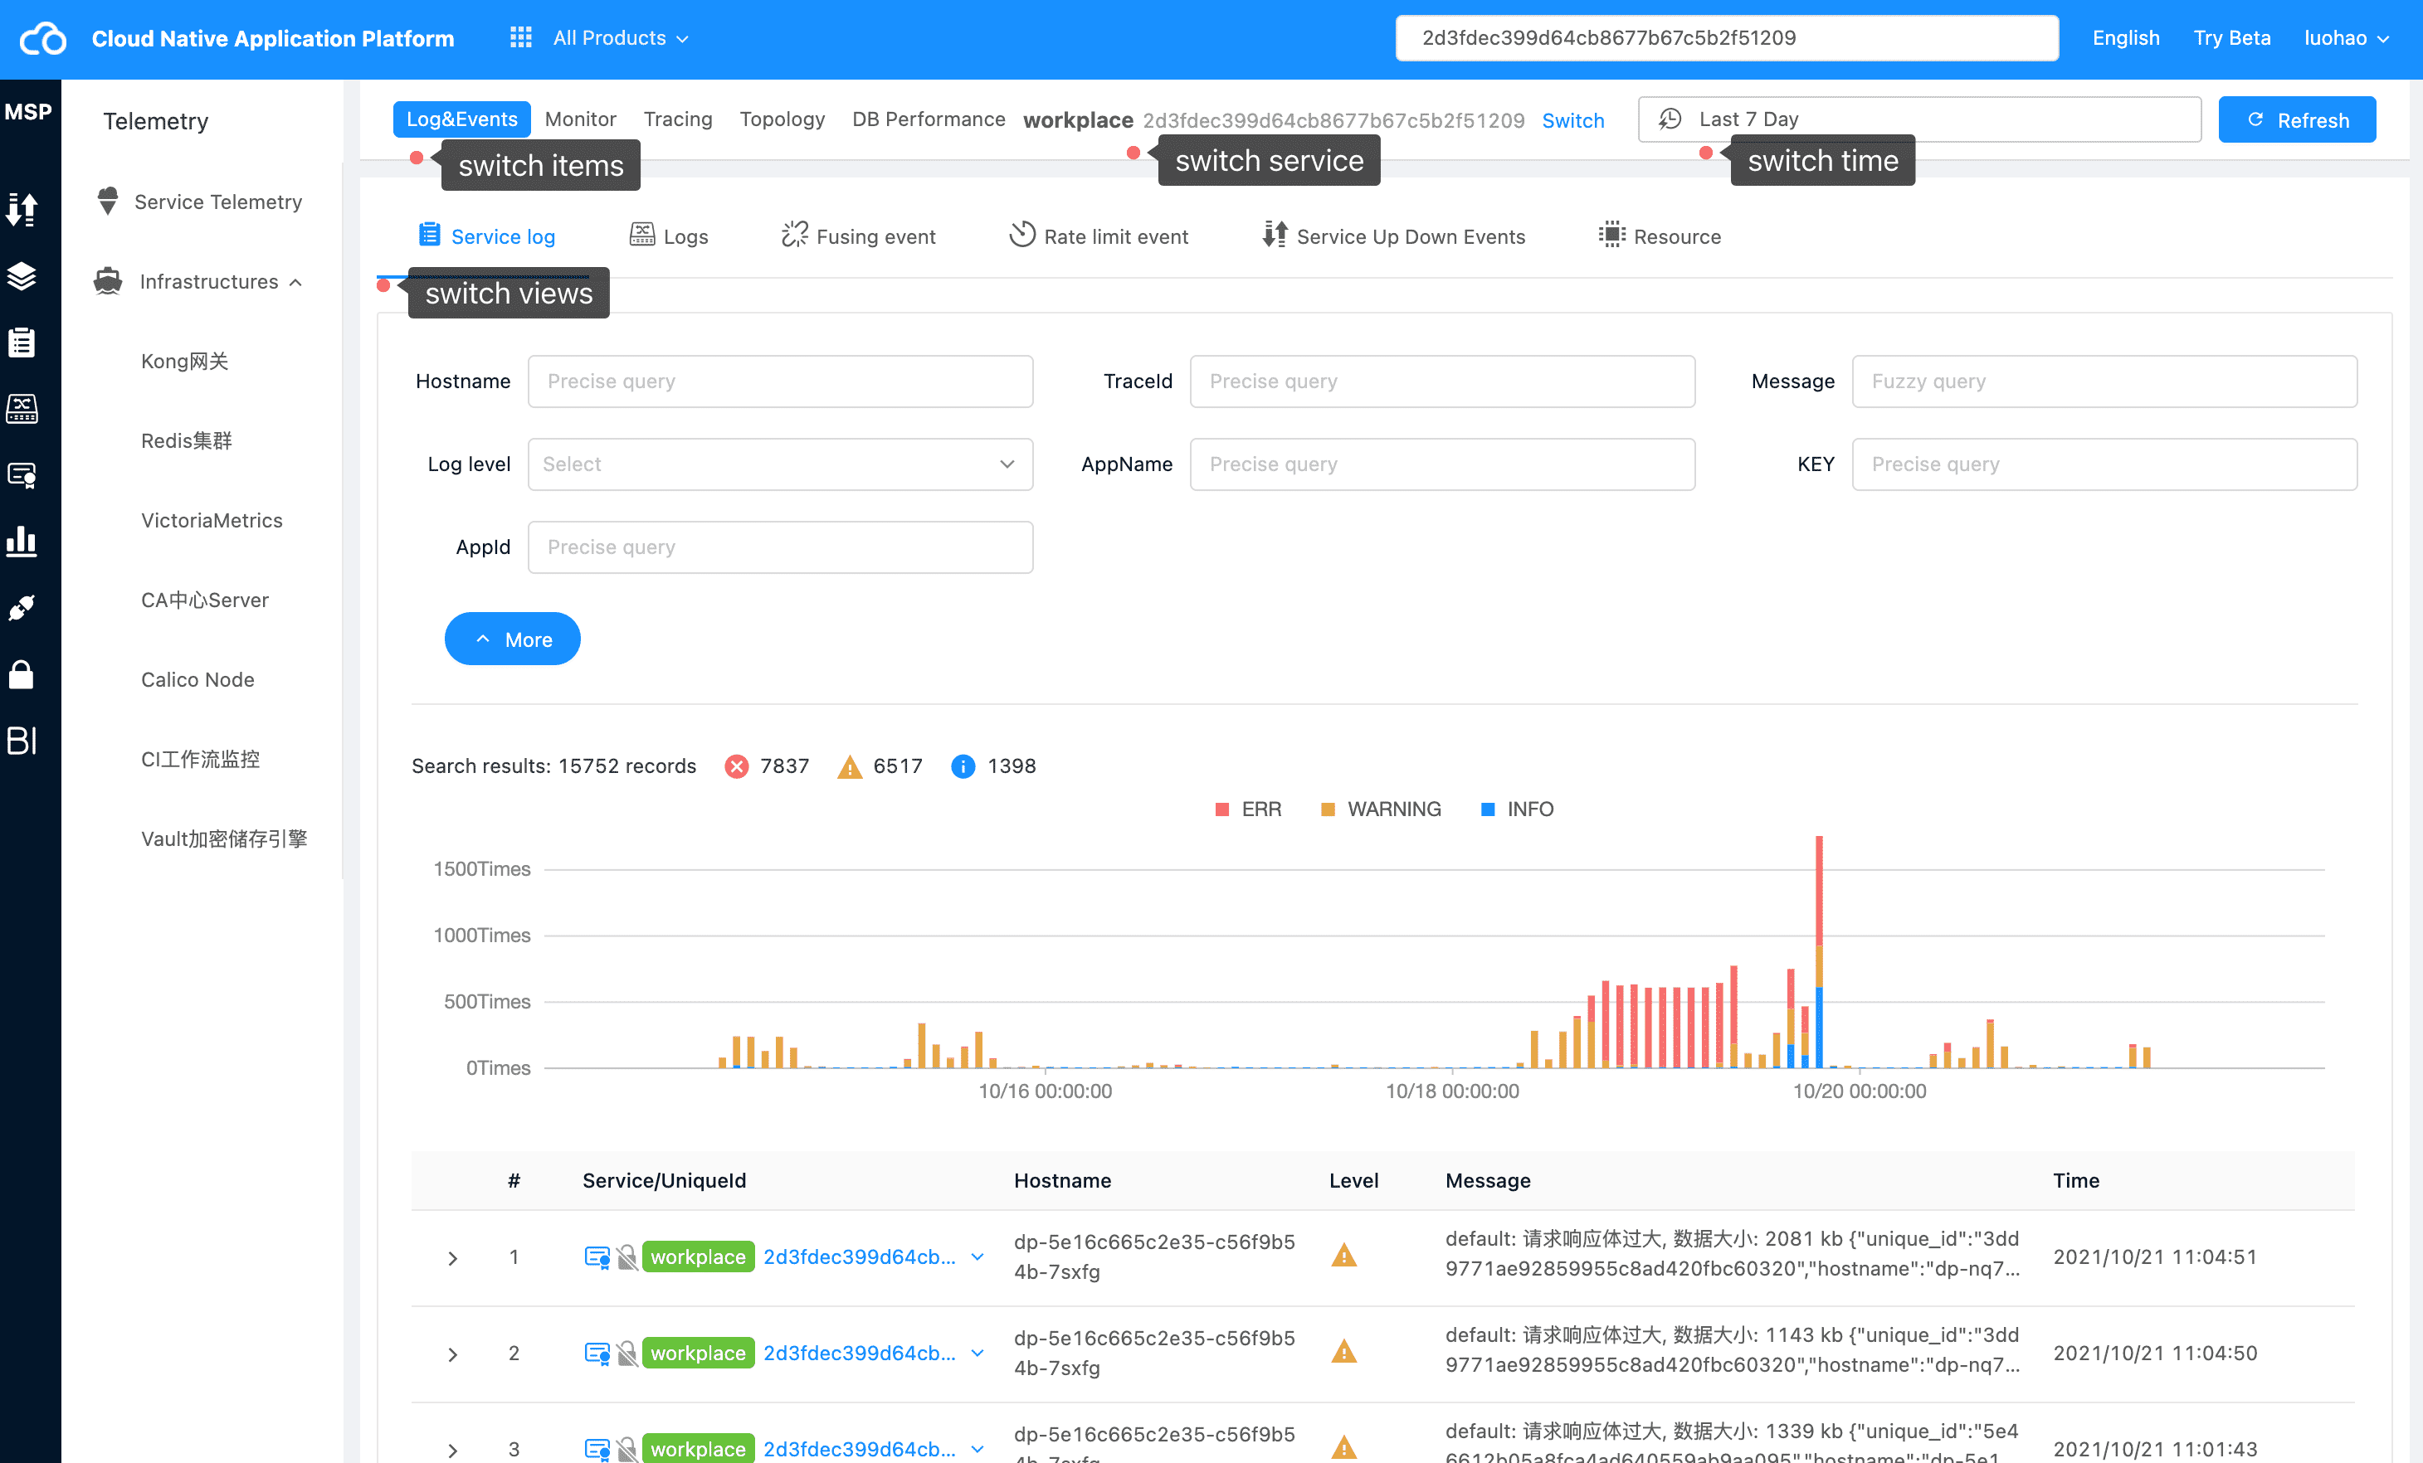The height and width of the screenshot is (1463, 2423).
Task: Switch to the Log&Events tab
Action: tap(461, 119)
